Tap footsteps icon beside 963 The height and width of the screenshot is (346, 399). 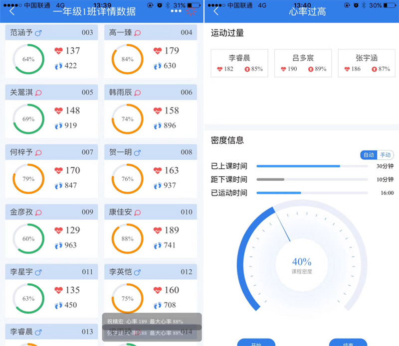coord(58,245)
